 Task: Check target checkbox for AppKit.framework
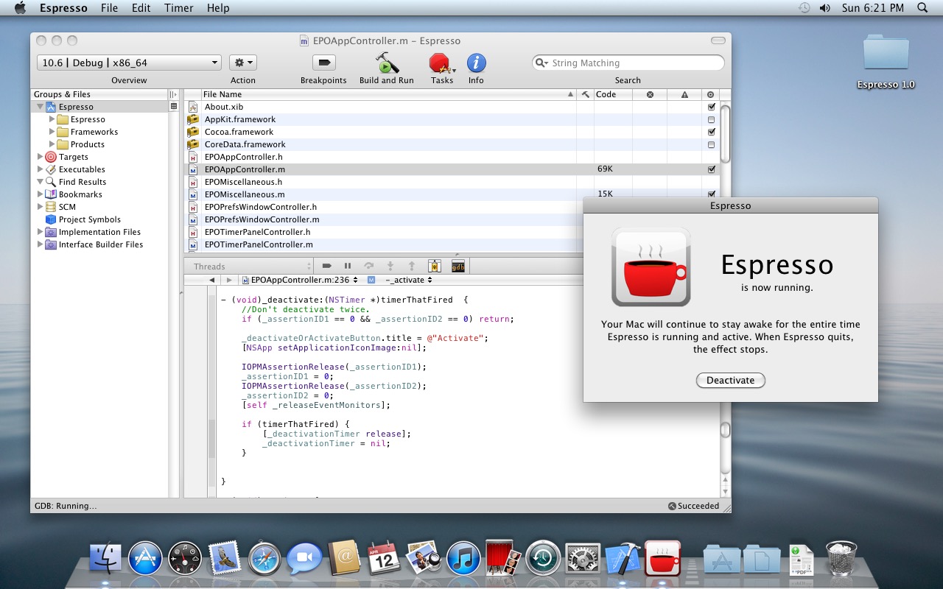coord(711,119)
